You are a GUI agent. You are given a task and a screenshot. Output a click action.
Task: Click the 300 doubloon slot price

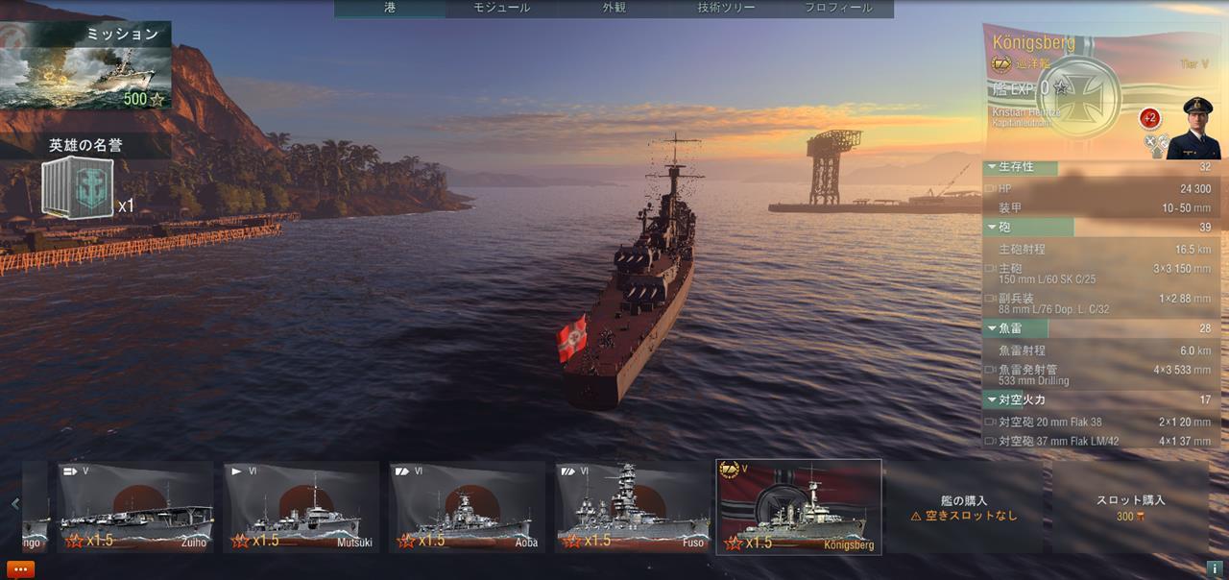pos(1130,517)
